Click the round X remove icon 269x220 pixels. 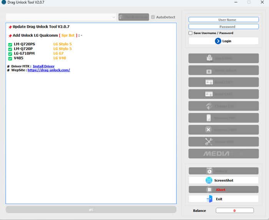pos(208,130)
